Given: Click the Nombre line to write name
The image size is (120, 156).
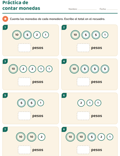Looking at the screenshot, I should [x=87, y=9].
